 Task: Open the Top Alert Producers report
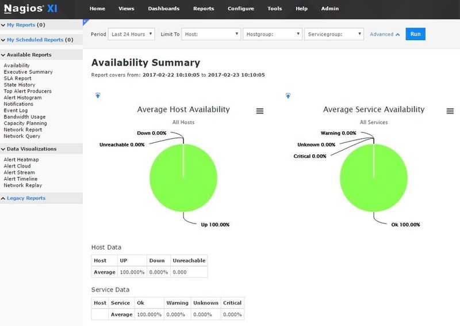[x=28, y=91]
